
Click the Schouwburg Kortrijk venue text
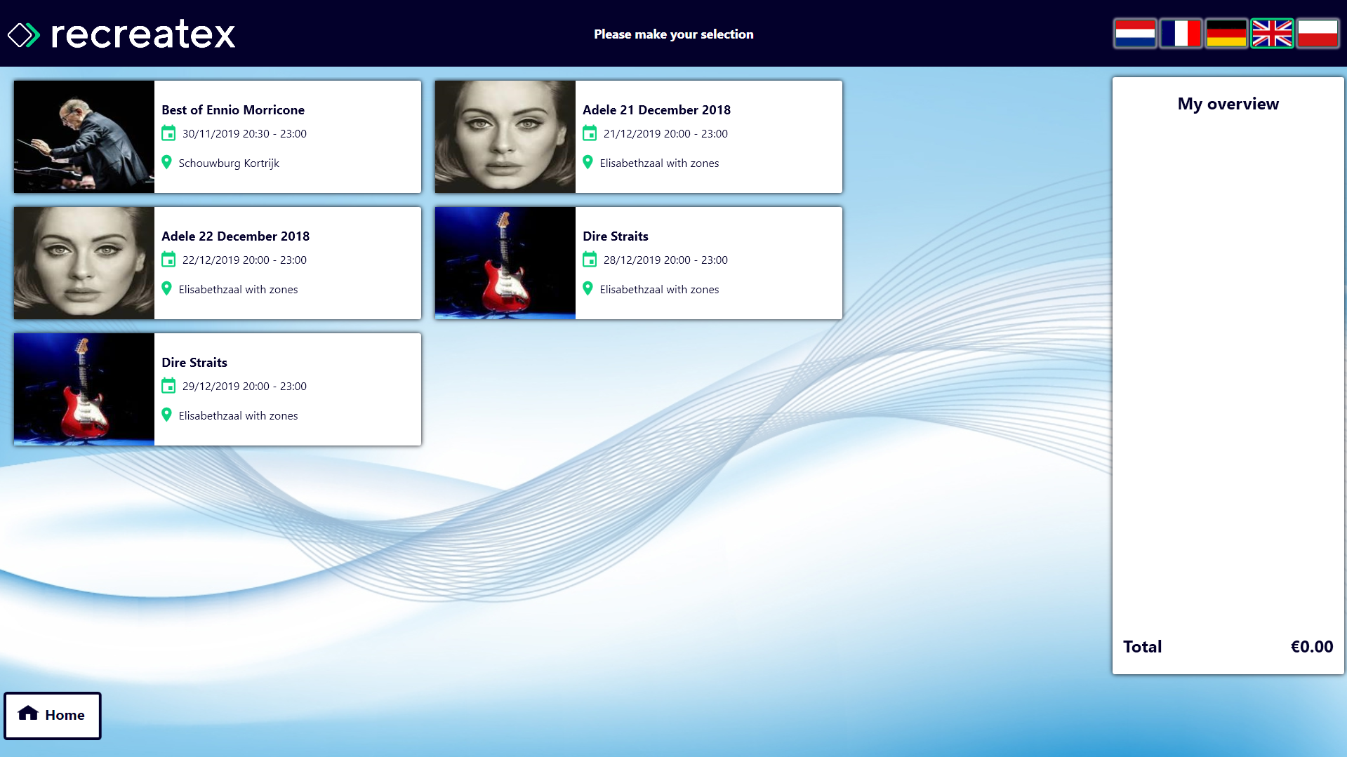point(229,163)
